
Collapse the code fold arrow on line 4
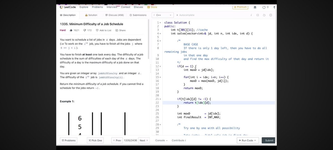click(160, 34)
